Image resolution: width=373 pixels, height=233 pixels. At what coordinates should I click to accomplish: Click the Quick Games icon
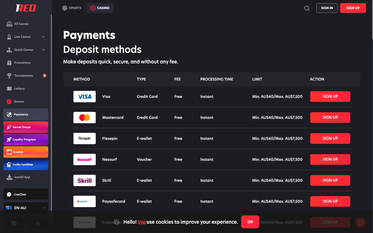[9, 50]
